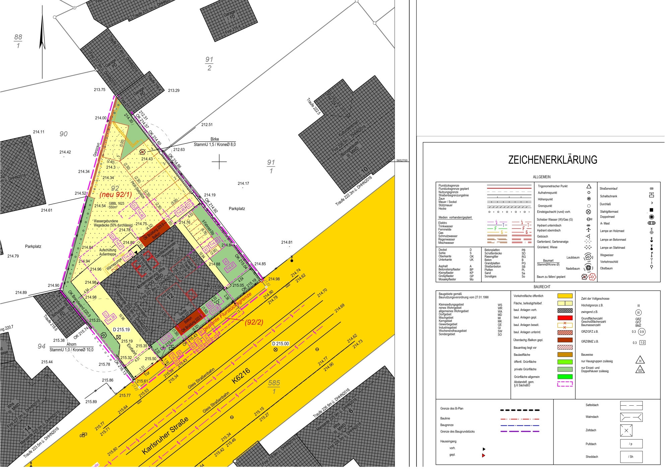The image size is (665, 470).
Task: Click the yellow Verkehrsfläche öffentlich swatch
Action: click(565, 296)
